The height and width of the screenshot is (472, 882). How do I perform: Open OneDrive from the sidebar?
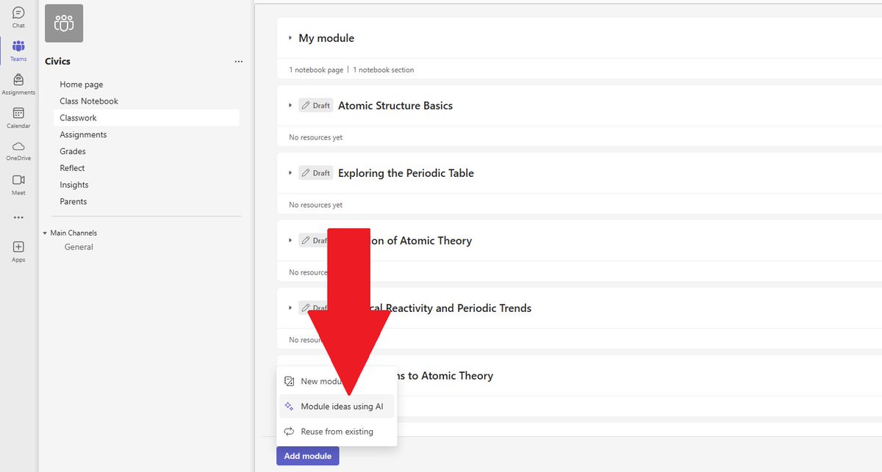[18, 147]
